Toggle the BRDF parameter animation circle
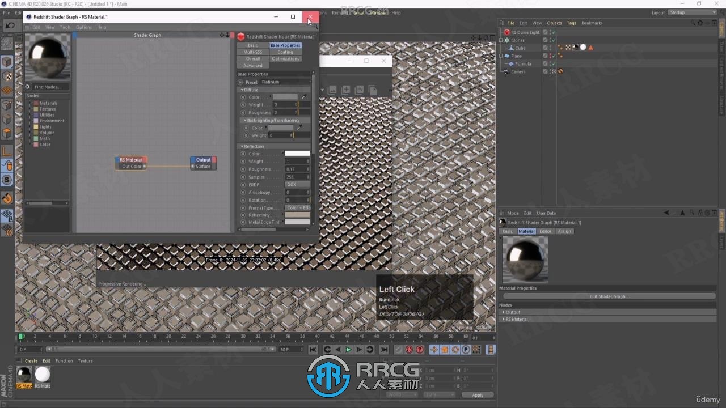This screenshot has width=726, height=408. point(244,185)
